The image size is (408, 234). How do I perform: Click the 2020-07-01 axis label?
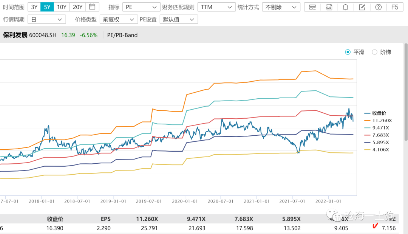click(221, 201)
